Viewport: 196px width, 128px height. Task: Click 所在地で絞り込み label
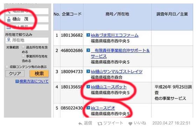pyautogui.click(x=19, y=35)
